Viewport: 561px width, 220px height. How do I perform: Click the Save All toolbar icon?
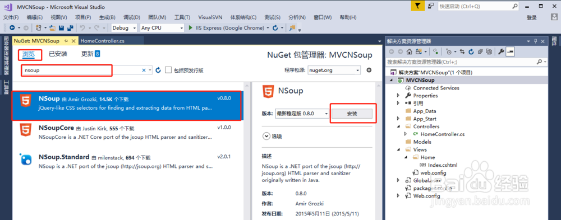[70, 28]
